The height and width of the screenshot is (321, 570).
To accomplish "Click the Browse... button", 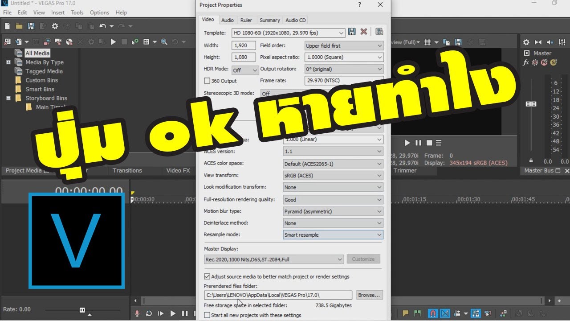I will click(x=369, y=295).
